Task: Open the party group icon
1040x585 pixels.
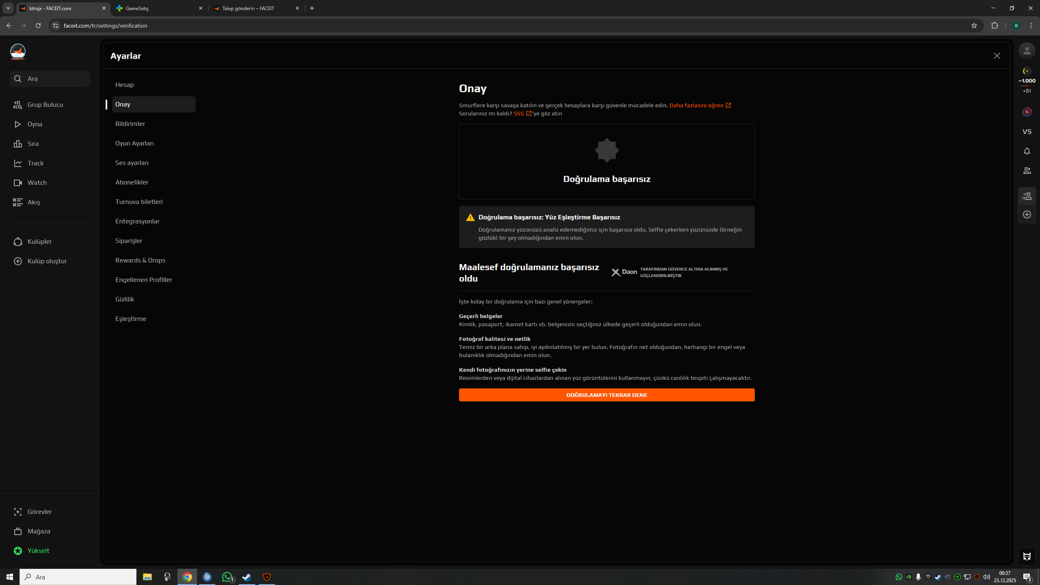Action: [x=1027, y=196]
